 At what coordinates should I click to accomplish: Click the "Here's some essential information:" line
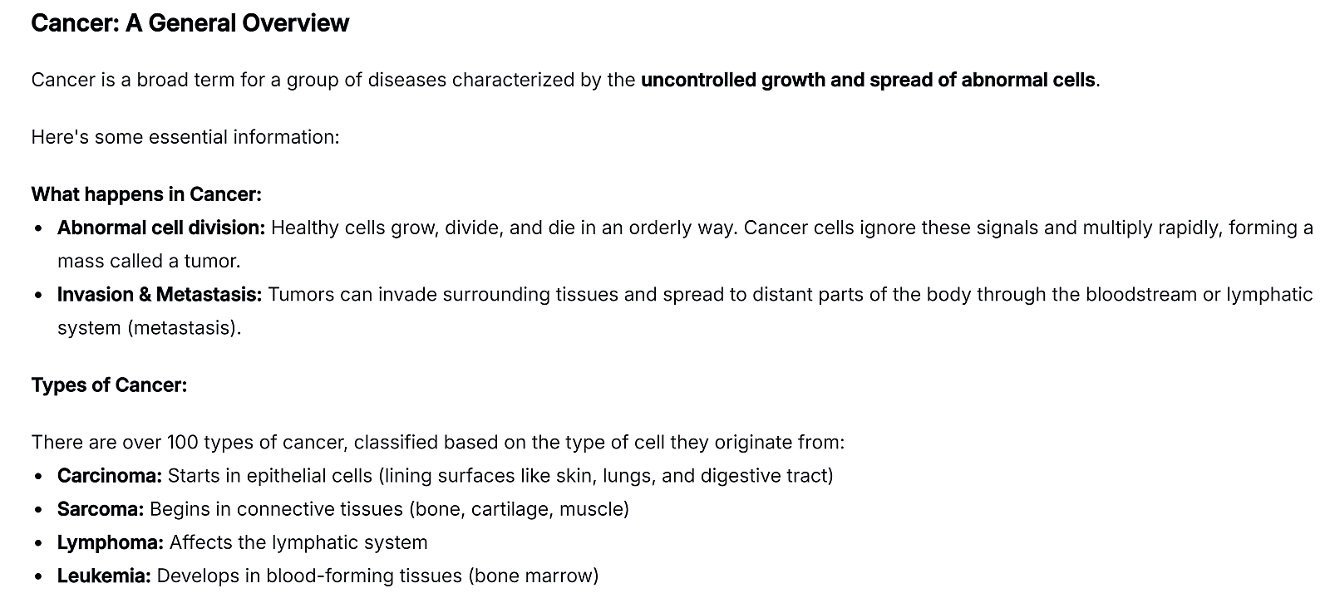pos(185,137)
